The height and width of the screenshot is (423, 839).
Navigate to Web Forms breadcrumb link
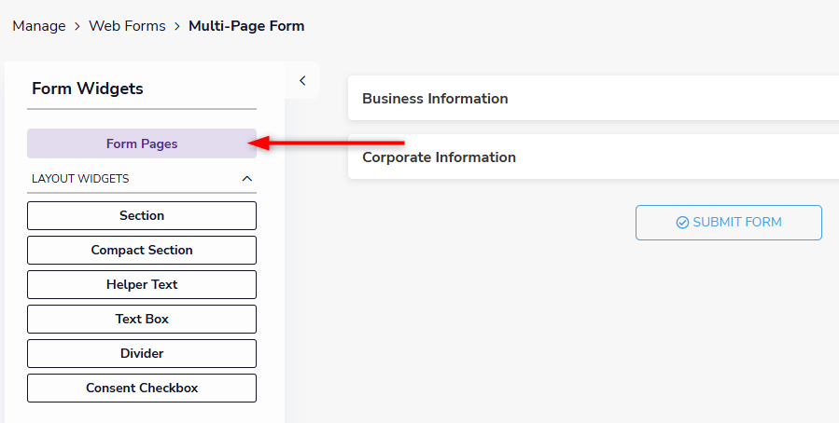click(x=127, y=26)
